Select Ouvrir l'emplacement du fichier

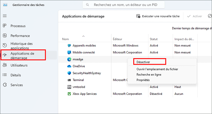pyautogui.click(x=157, y=69)
